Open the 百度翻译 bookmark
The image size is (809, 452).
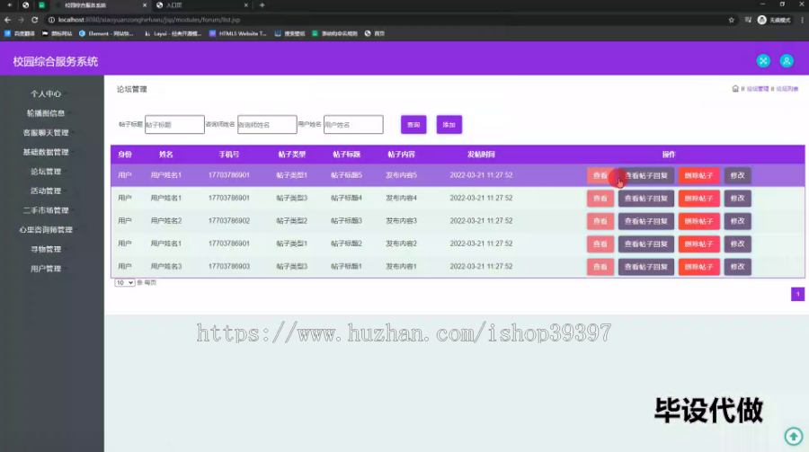click(x=20, y=33)
